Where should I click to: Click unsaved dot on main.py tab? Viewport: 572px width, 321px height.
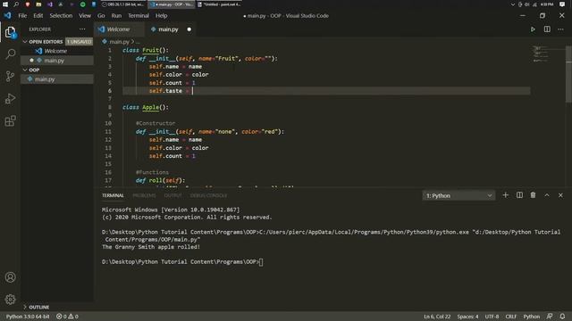pos(189,29)
